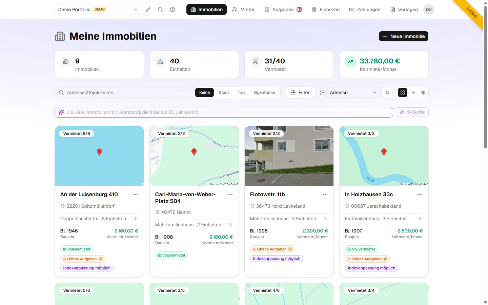Click the Vermietet stat people icon
The image size is (488, 305).
256,62
